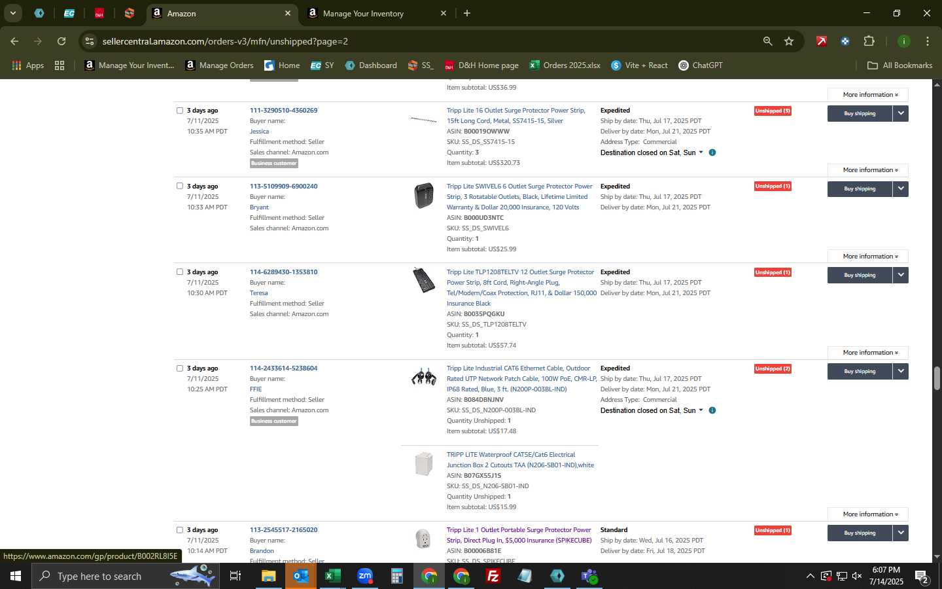The width and height of the screenshot is (942, 589).
Task: Click the page vertical scrollbar thumb
Action: click(937, 378)
